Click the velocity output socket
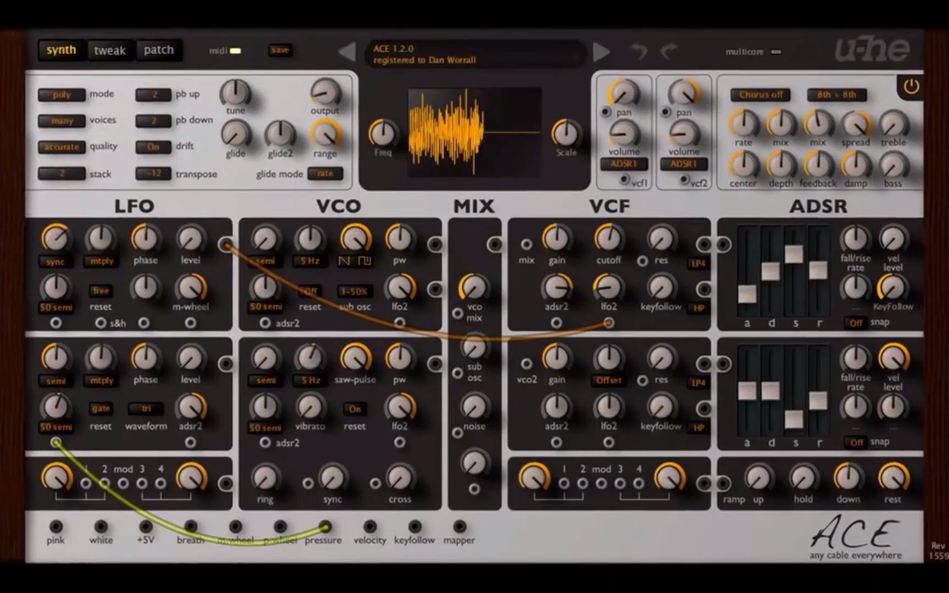This screenshot has width=949, height=593. [370, 526]
